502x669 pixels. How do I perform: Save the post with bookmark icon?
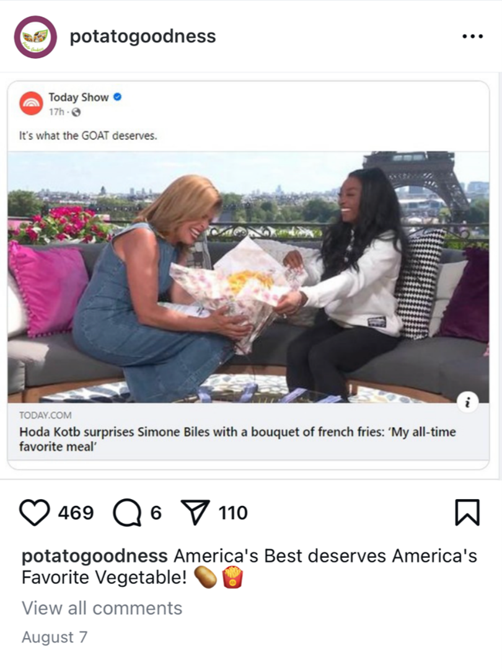[467, 512]
